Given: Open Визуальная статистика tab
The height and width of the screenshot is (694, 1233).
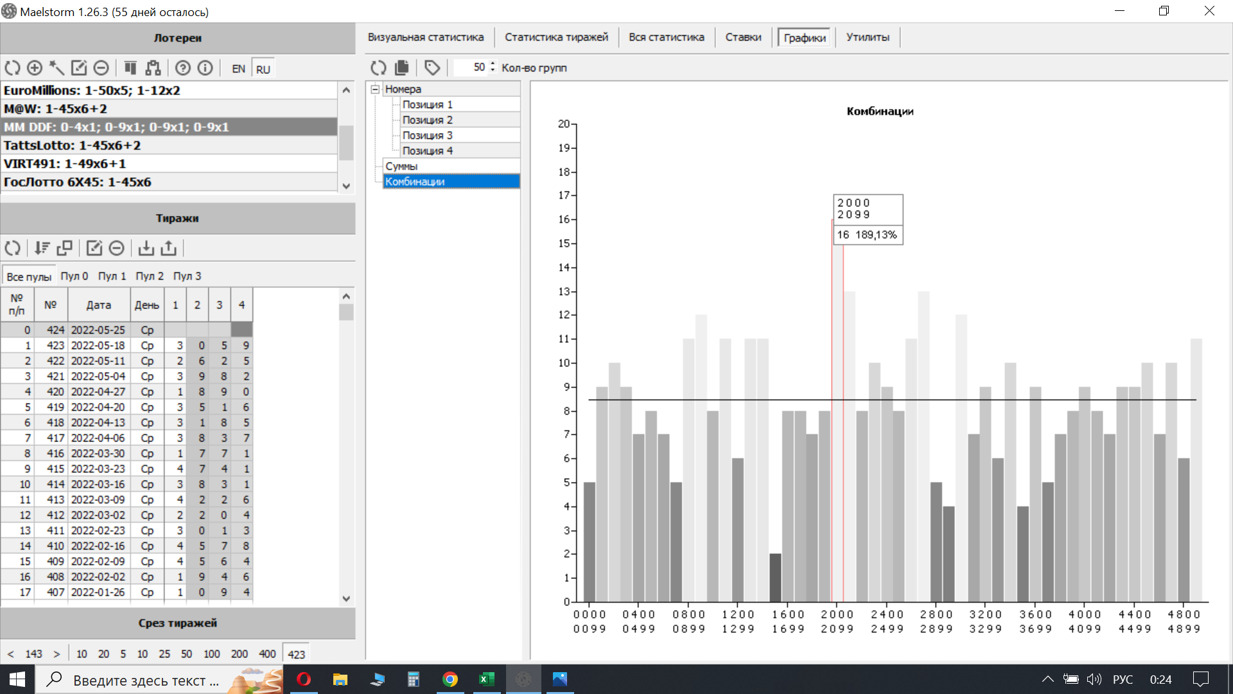Looking at the screenshot, I should pos(426,37).
